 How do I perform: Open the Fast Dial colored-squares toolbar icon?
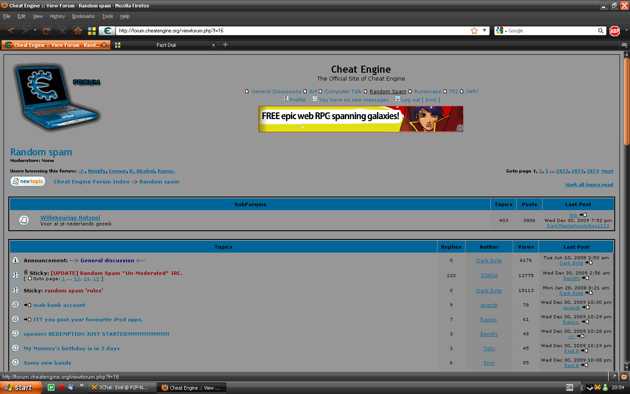coord(92,31)
